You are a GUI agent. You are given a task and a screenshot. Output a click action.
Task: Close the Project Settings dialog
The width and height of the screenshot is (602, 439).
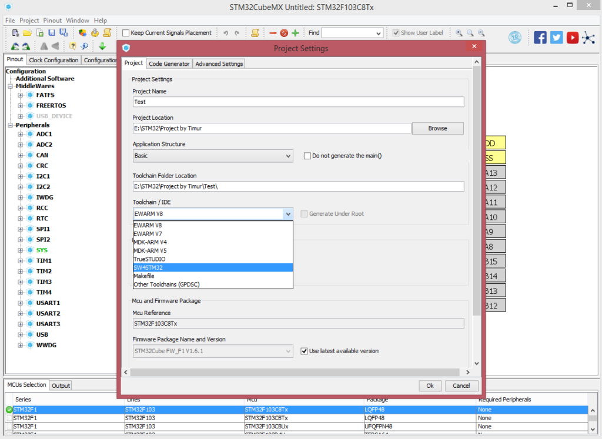(x=474, y=46)
